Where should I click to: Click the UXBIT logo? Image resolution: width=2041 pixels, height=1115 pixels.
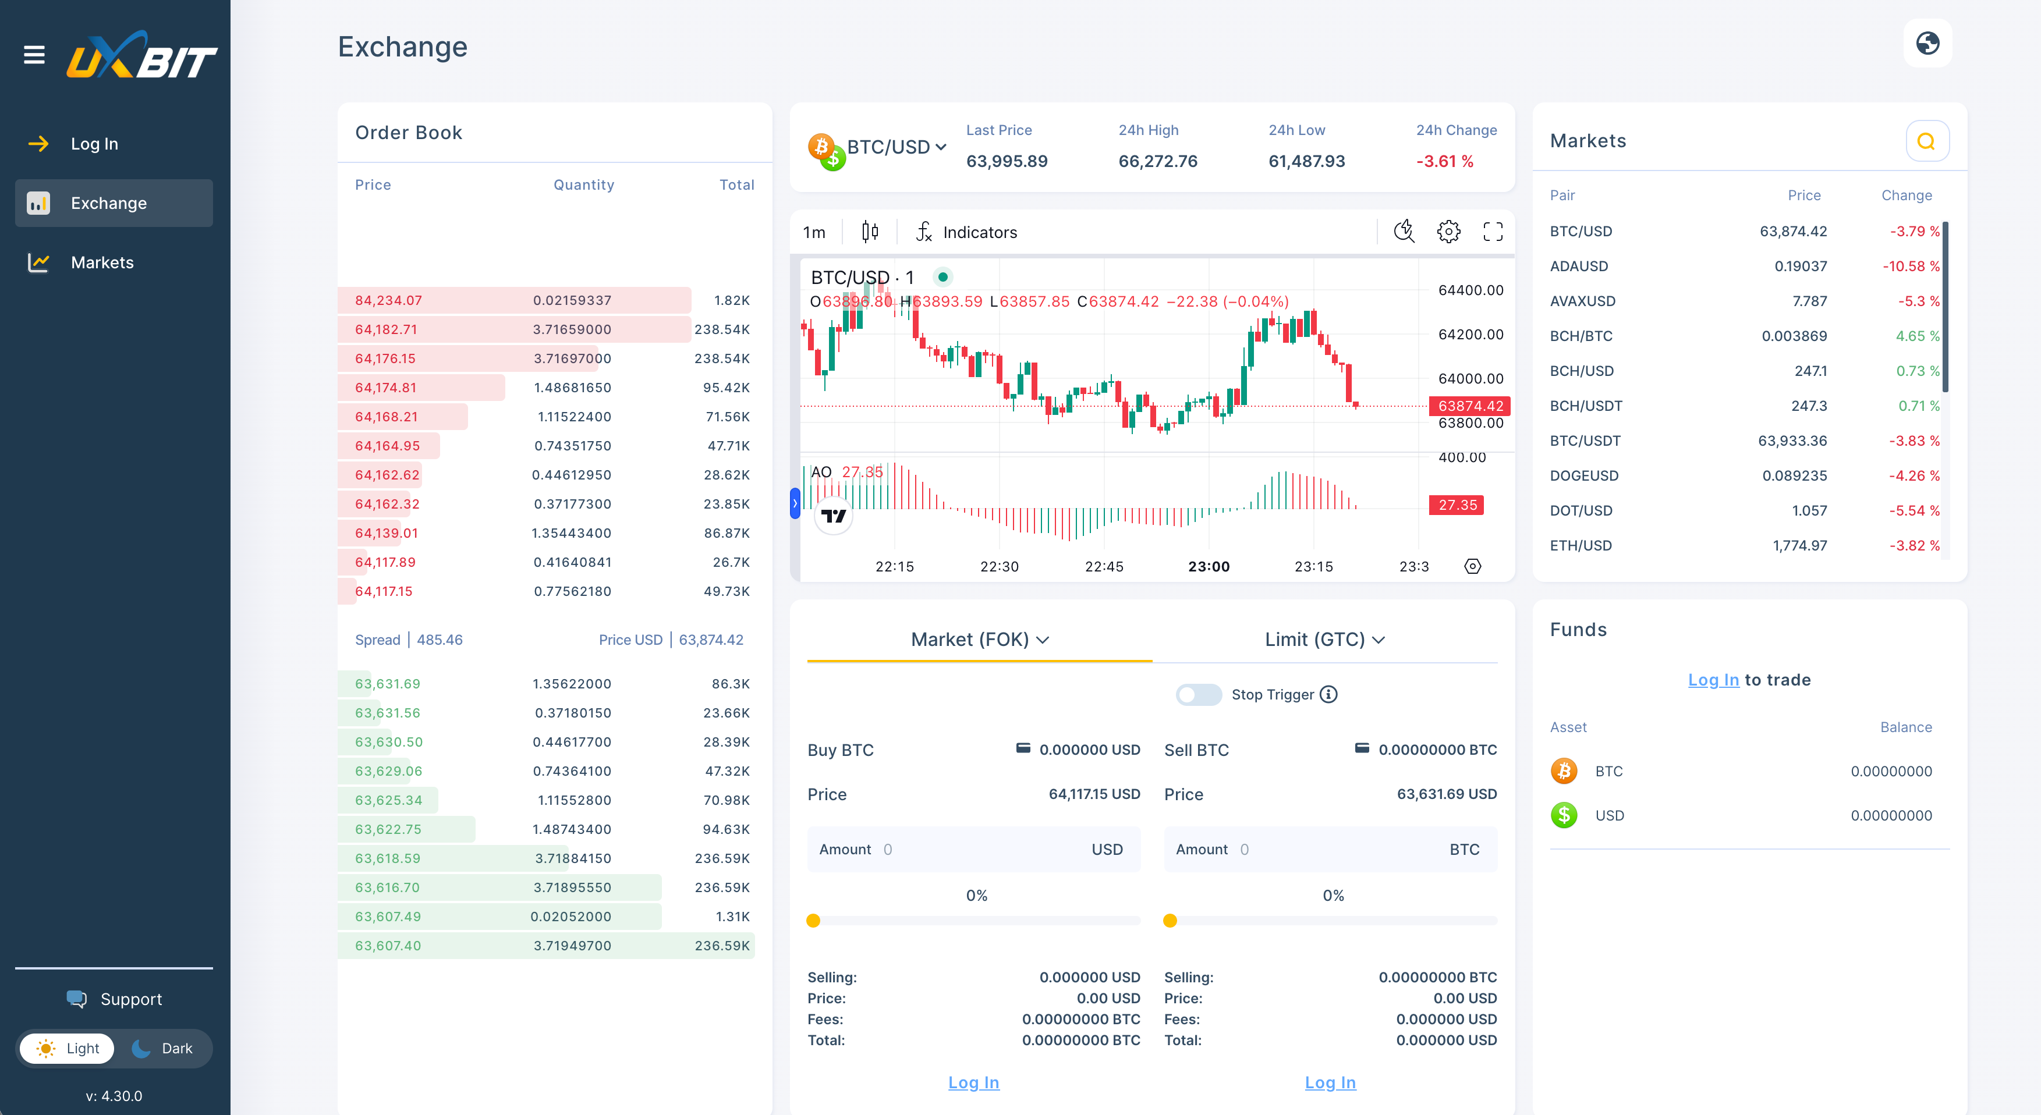141,55
